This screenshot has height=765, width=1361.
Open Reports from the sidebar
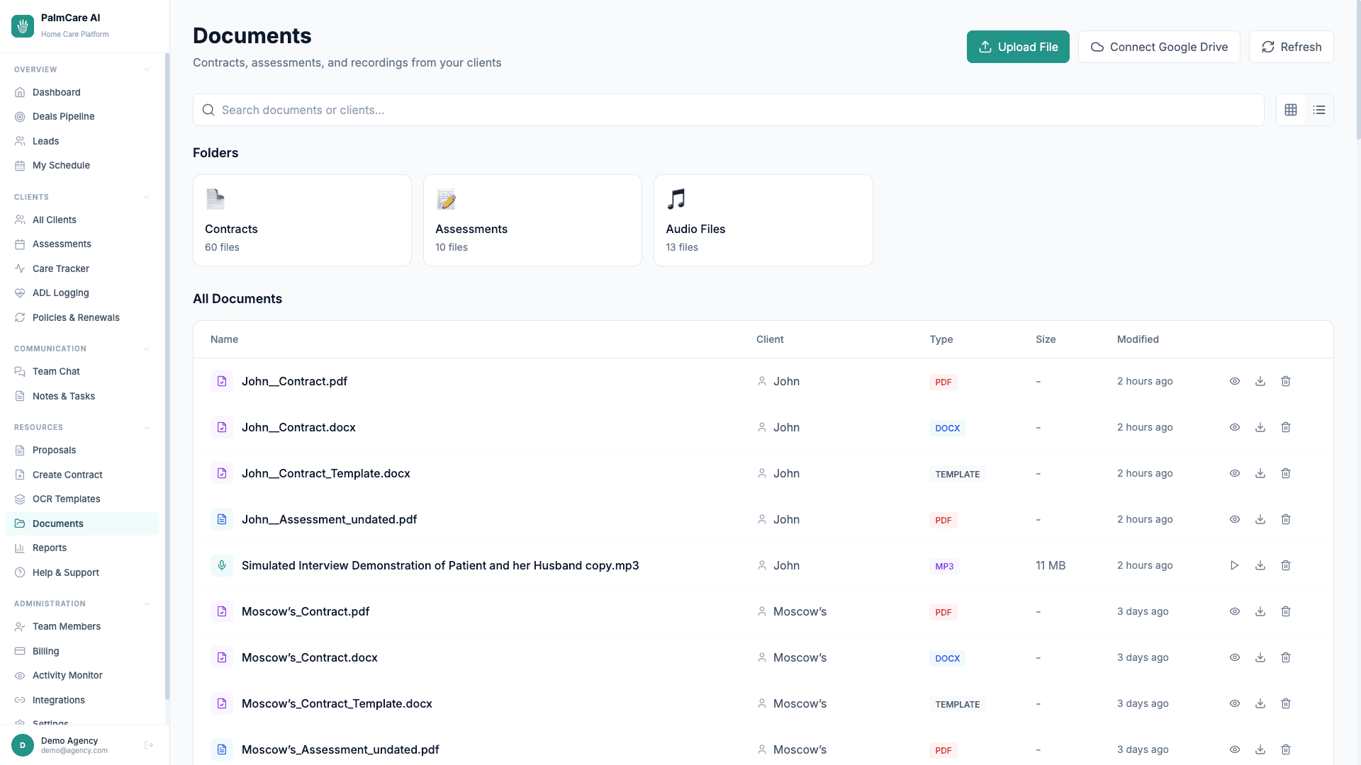[x=50, y=548]
